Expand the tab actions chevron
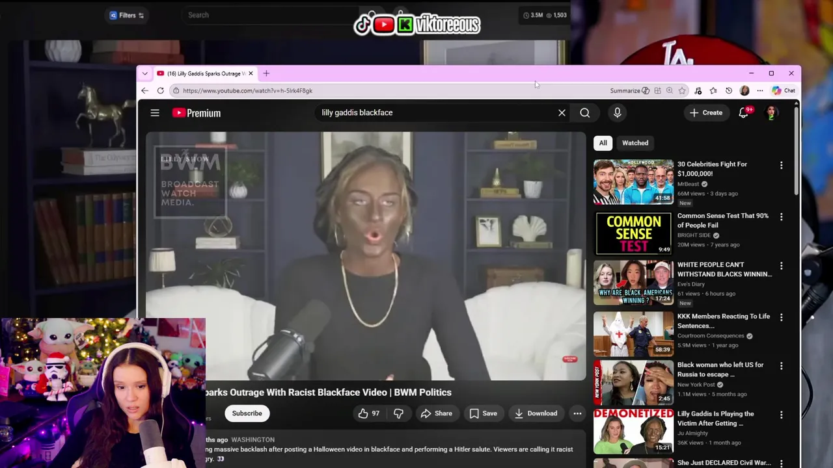This screenshot has width=833, height=468. coord(144,73)
